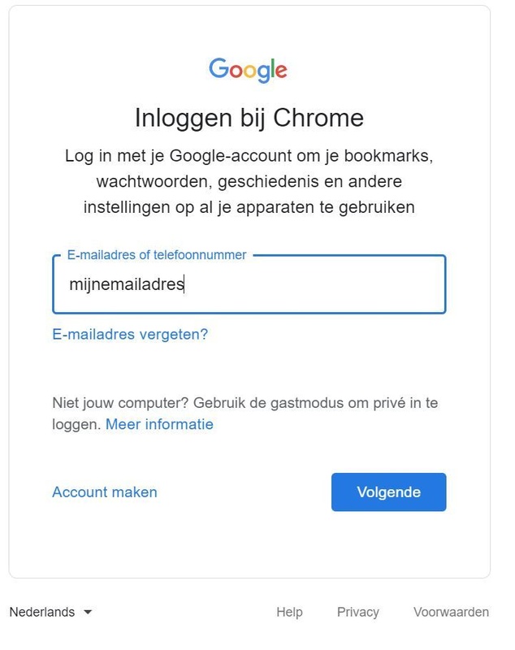Click the Google logo

pos(248,70)
